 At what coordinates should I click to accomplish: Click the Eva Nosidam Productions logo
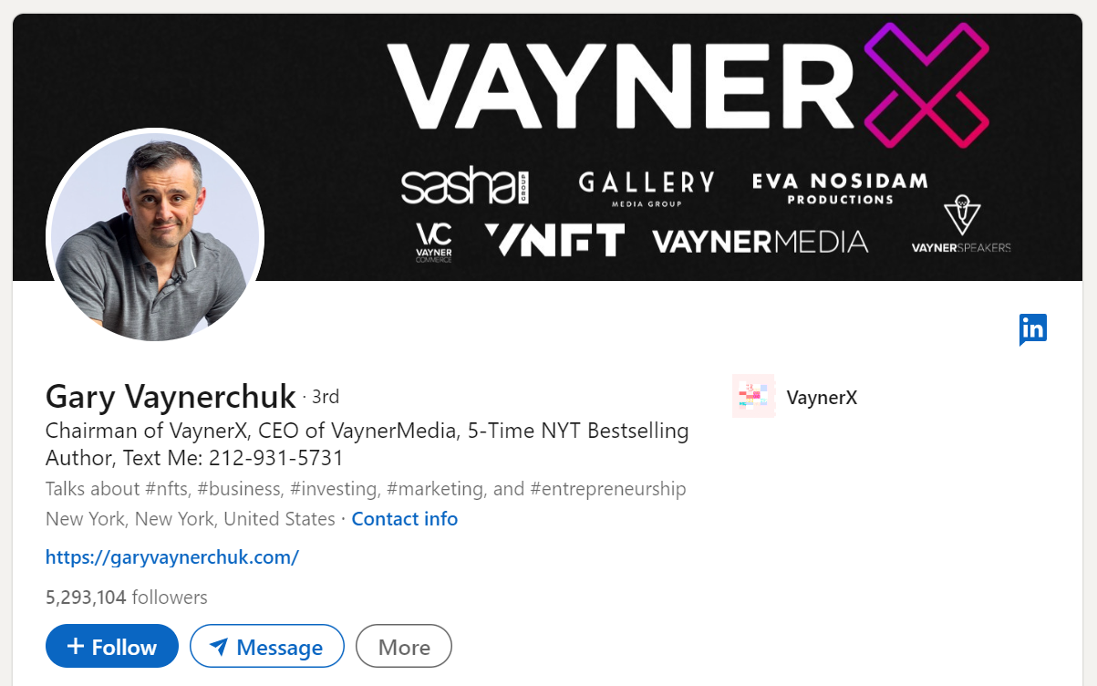click(840, 188)
